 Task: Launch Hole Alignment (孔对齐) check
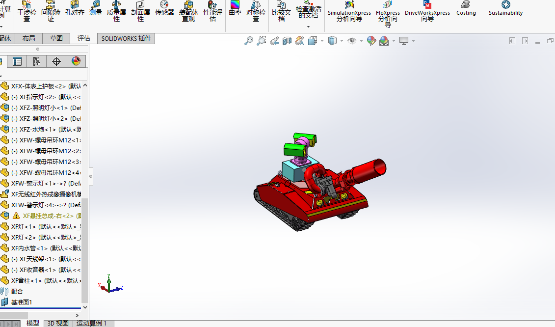click(x=75, y=9)
